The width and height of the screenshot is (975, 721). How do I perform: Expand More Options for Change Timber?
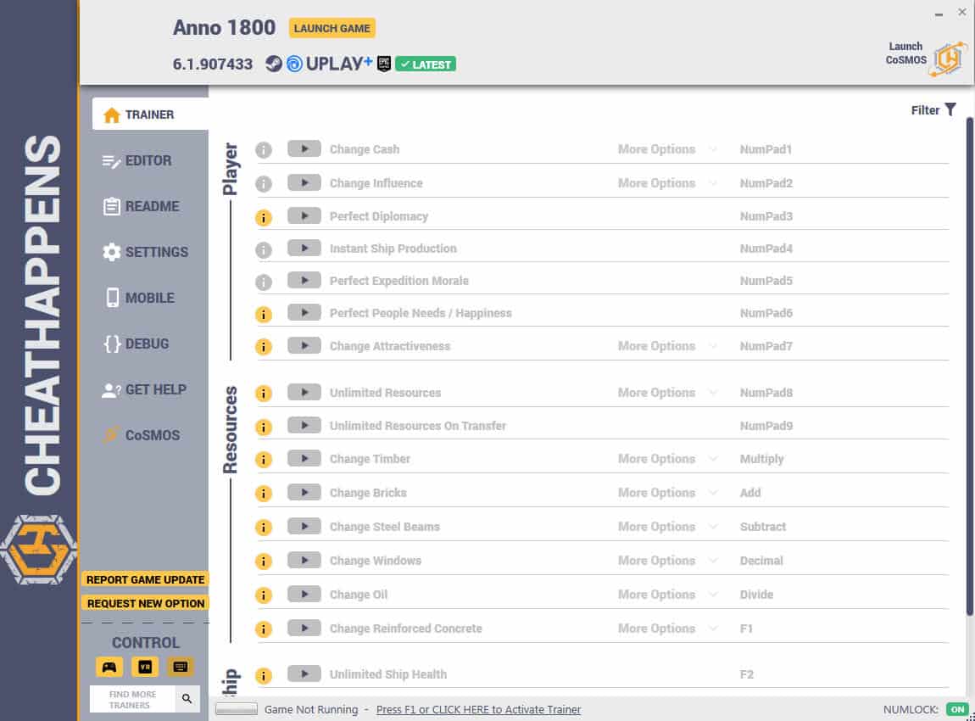click(667, 459)
